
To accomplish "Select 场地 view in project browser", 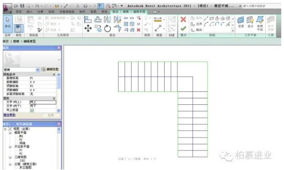I will coord(22,143).
